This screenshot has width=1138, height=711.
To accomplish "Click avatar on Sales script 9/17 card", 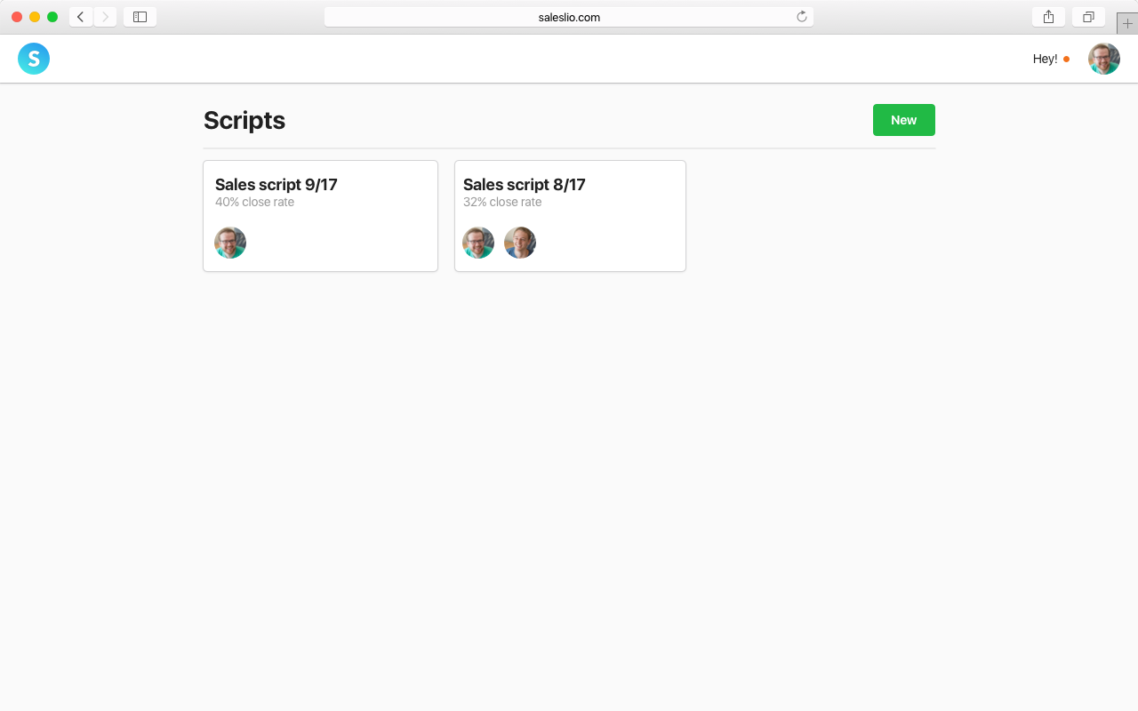I will pyautogui.click(x=230, y=243).
